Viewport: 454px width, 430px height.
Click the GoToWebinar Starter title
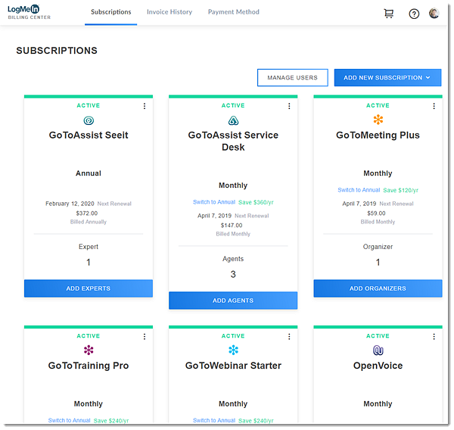click(x=233, y=366)
